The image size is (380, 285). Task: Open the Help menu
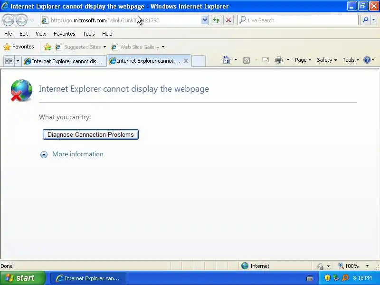coord(107,34)
